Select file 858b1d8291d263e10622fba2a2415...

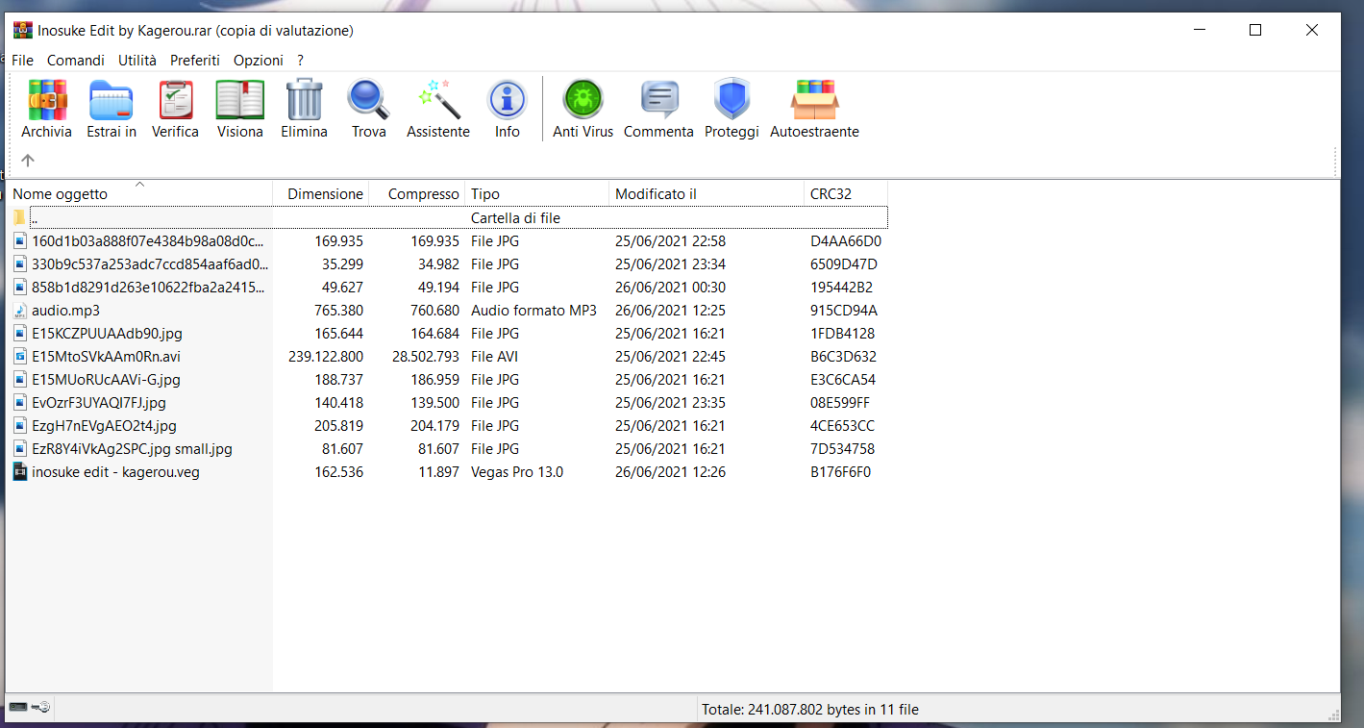(x=148, y=288)
